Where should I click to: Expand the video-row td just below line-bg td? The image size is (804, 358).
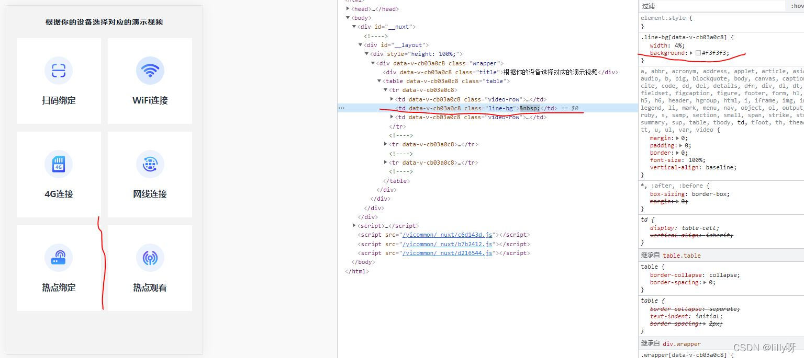pos(392,117)
